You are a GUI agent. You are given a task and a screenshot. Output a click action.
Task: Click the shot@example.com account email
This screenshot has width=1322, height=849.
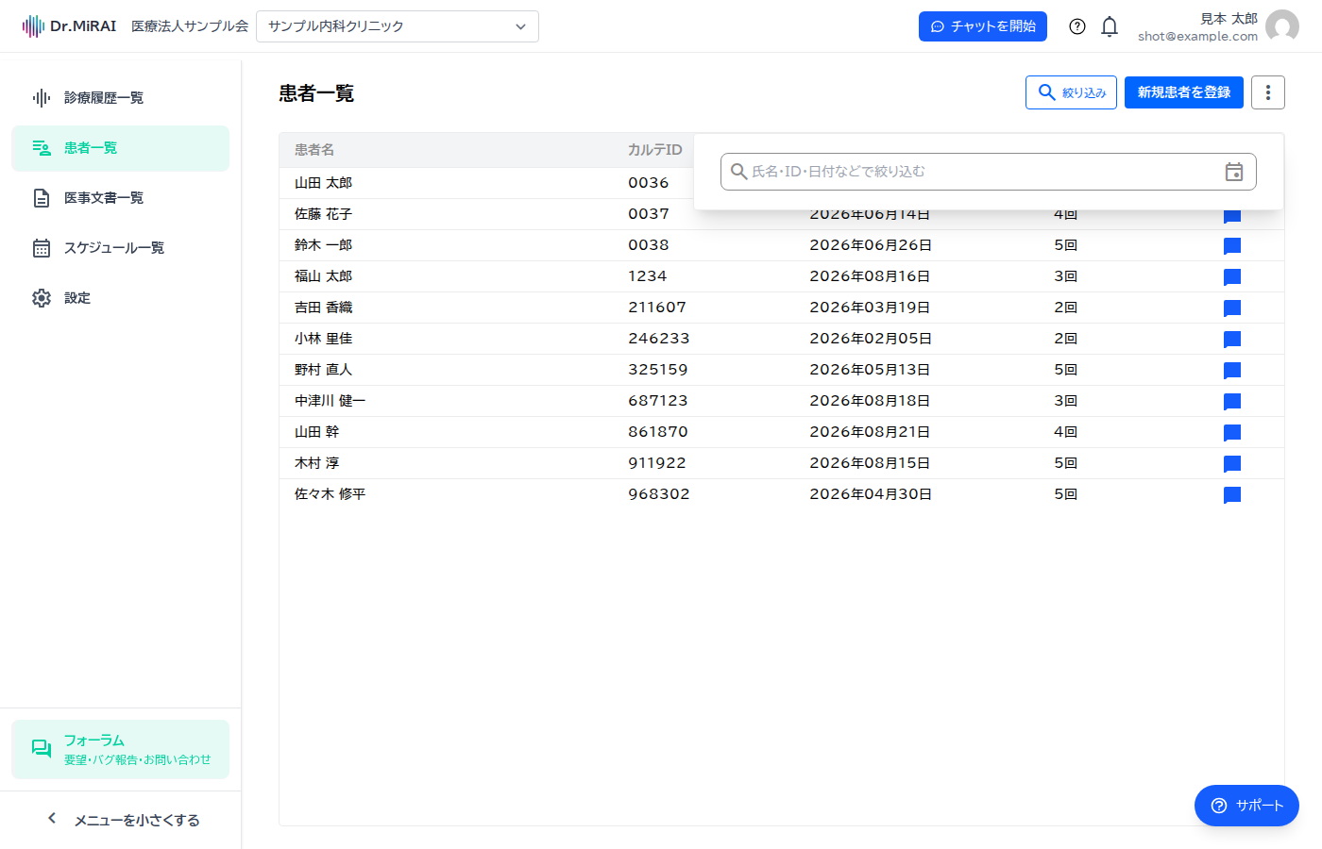[x=1197, y=37]
